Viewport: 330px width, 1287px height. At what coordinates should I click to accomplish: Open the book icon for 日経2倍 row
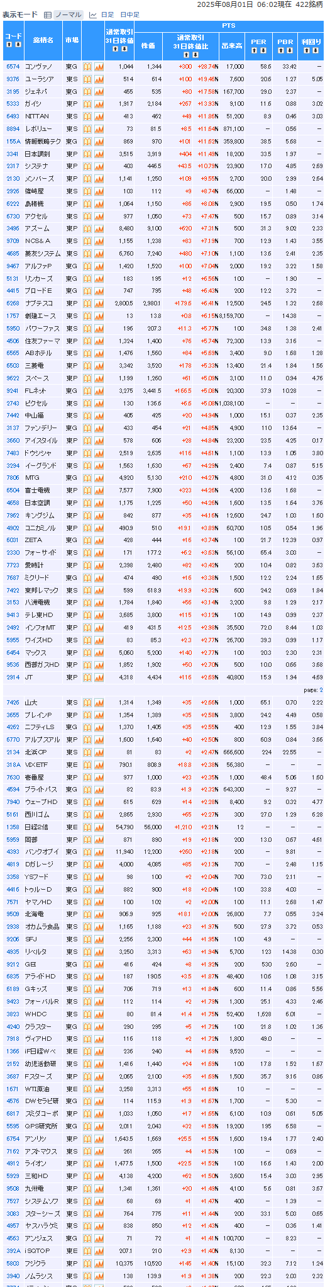(x=87, y=827)
